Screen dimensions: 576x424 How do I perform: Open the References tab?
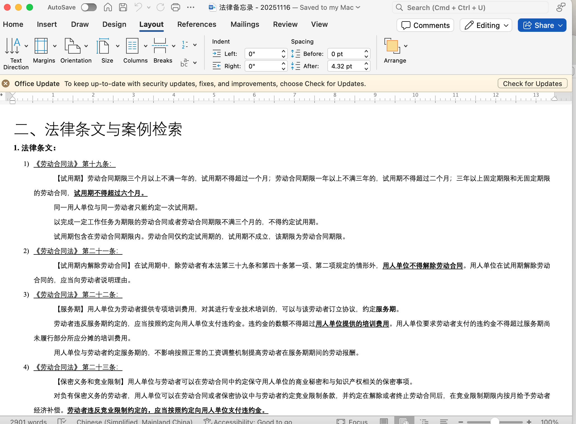(197, 25)
